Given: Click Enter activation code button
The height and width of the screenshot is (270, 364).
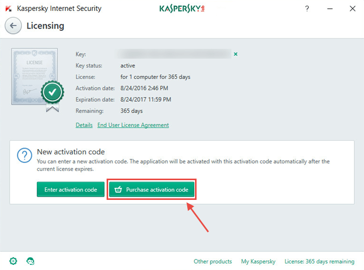Looking at the screenshot, I should [71, 190].
